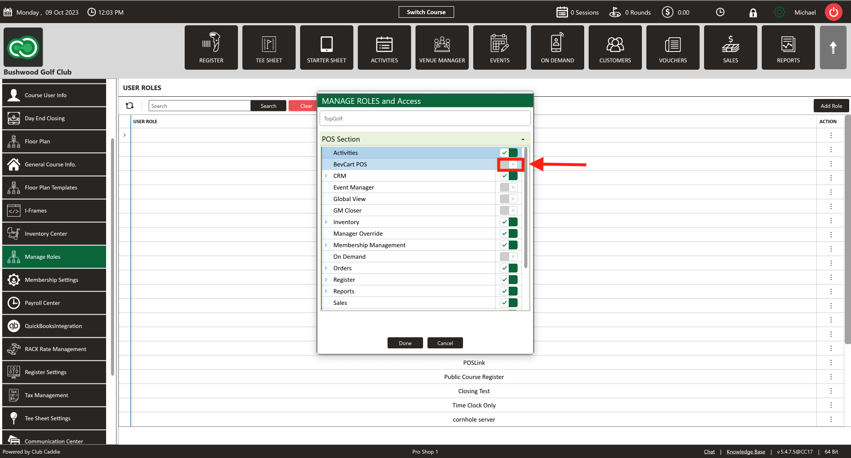Screen dimensions: 851x458
Task: Enable the Event Manager access toggle
Action: (509, 187)
